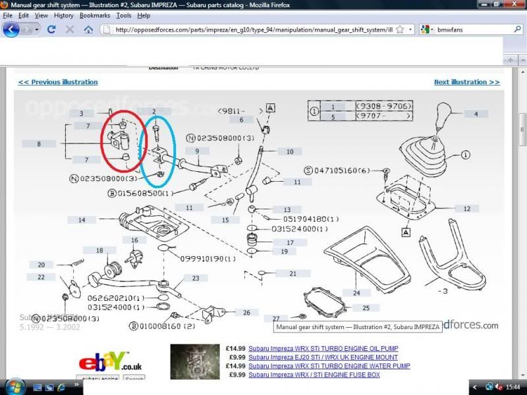Screen dimensions: 527x395
Task: Open a new tab with plus button
Action: pyautogui.click(x=511, y=60)
